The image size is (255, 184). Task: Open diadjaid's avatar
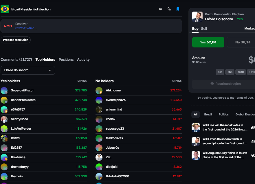(99, 167)
